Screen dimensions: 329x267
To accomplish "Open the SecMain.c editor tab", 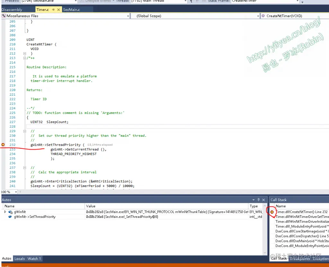I will (x=71, y=10).
